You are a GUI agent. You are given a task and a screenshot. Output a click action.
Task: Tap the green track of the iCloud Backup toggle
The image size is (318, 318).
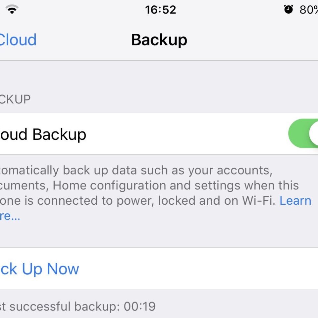tap(298, 133)
